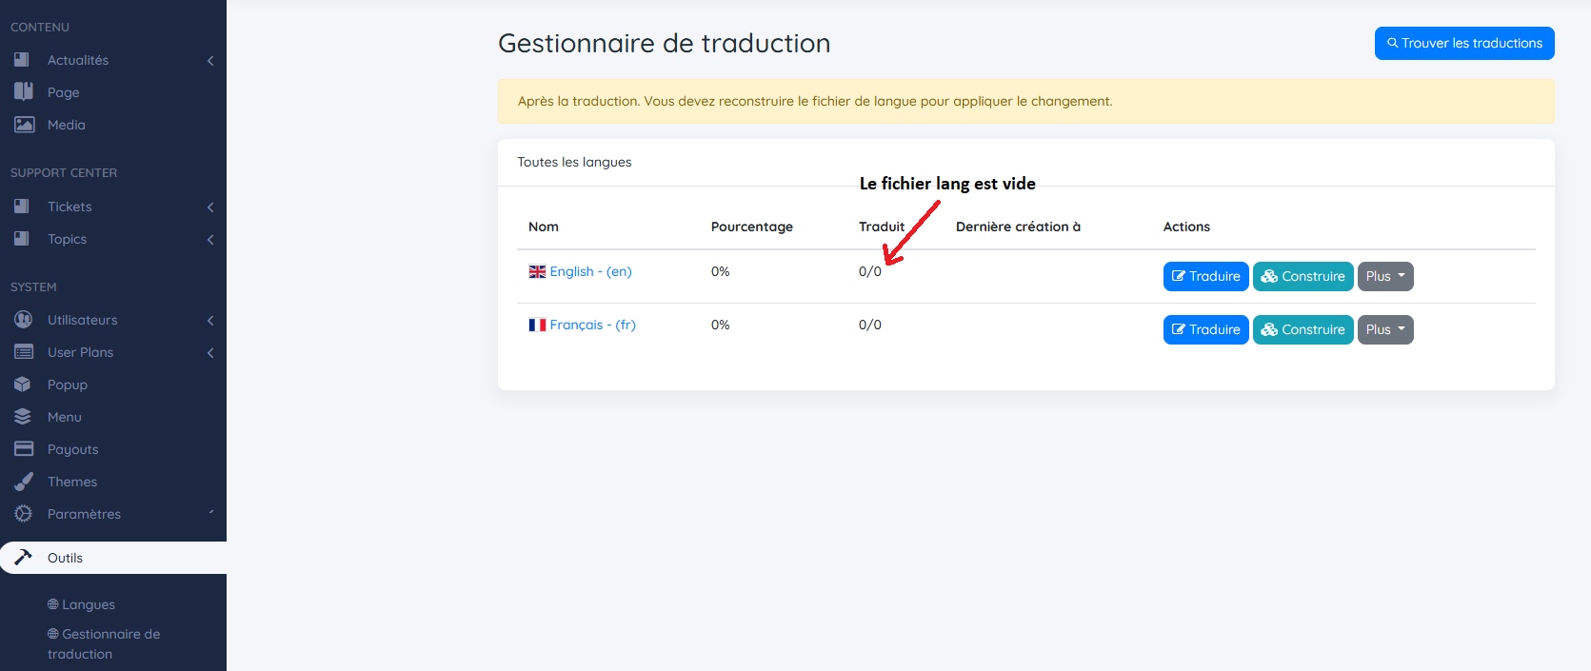The height and width of the screenshot is (671, 1591).
Task: Open Gestionnaire de traduction submenu item
Action: tap(104, 643)
